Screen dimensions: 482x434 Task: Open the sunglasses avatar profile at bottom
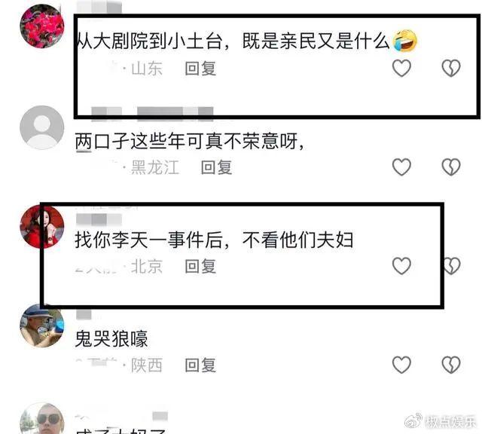click(42, 419)
